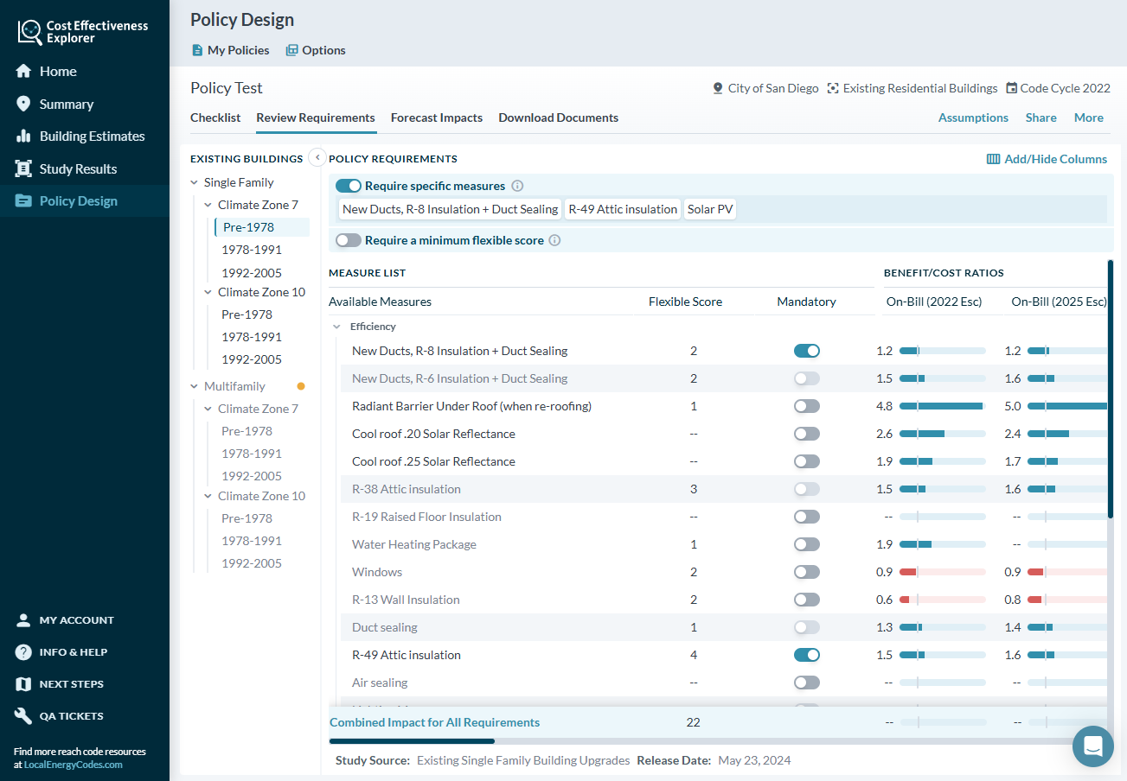Screen dimensions: 1127x781
Task: Click Add/Hide Columns
Action: click(1047, 159)
